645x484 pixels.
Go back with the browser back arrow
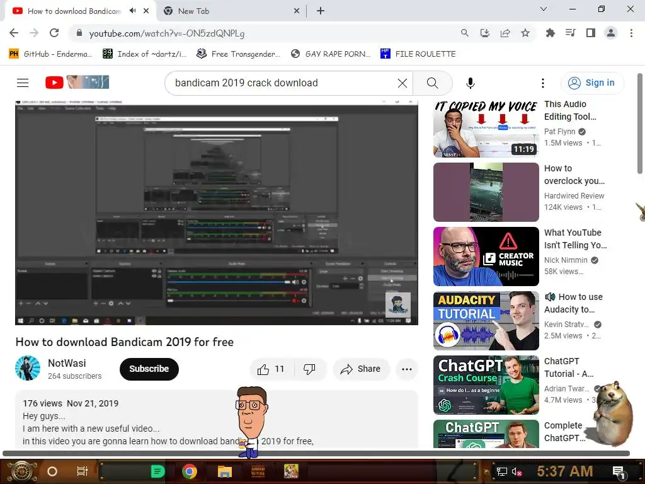(14, 33)
